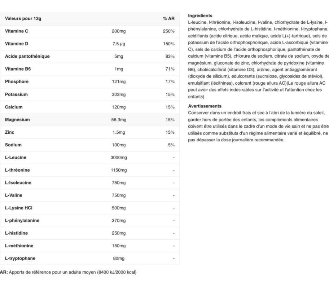Click the Avertissements heading
The height and width of the screenshot is (288, 329).
click(205, 106)
